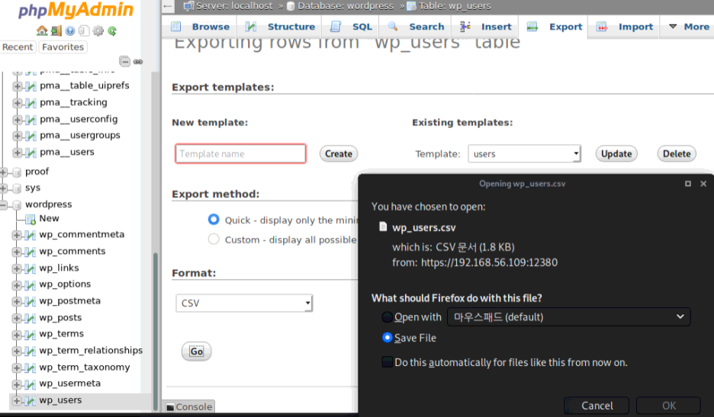Click the wp_posts table icon
Screen dimensions: 714x417
(31, 318)
